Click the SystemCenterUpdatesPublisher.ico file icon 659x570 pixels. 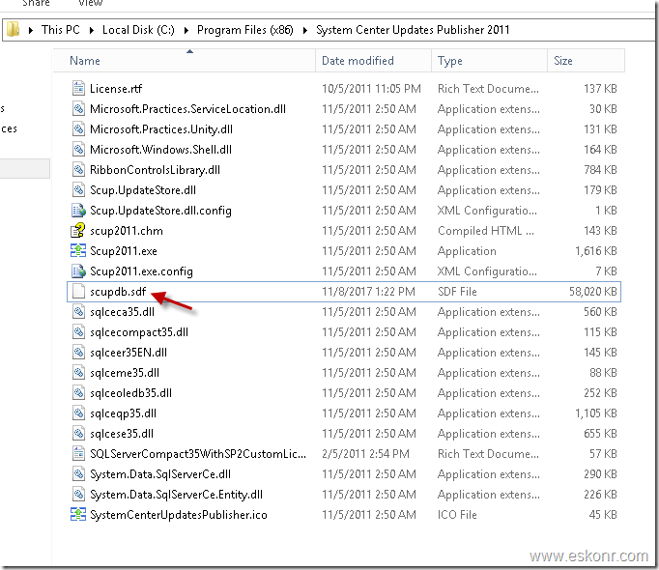(x=77, y=515)
